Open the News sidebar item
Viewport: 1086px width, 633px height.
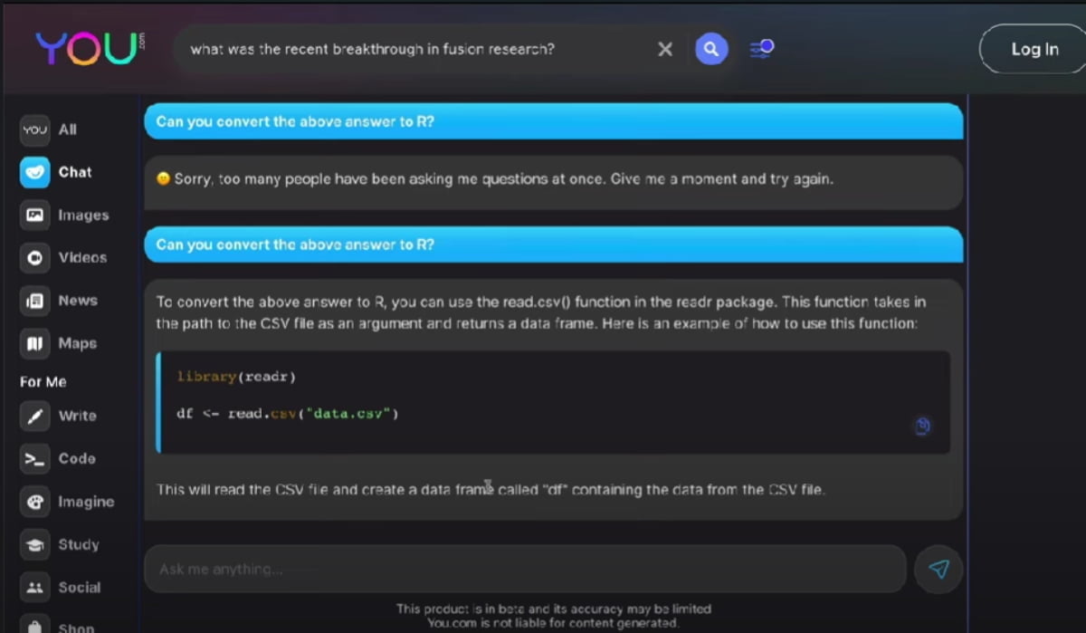35,301
